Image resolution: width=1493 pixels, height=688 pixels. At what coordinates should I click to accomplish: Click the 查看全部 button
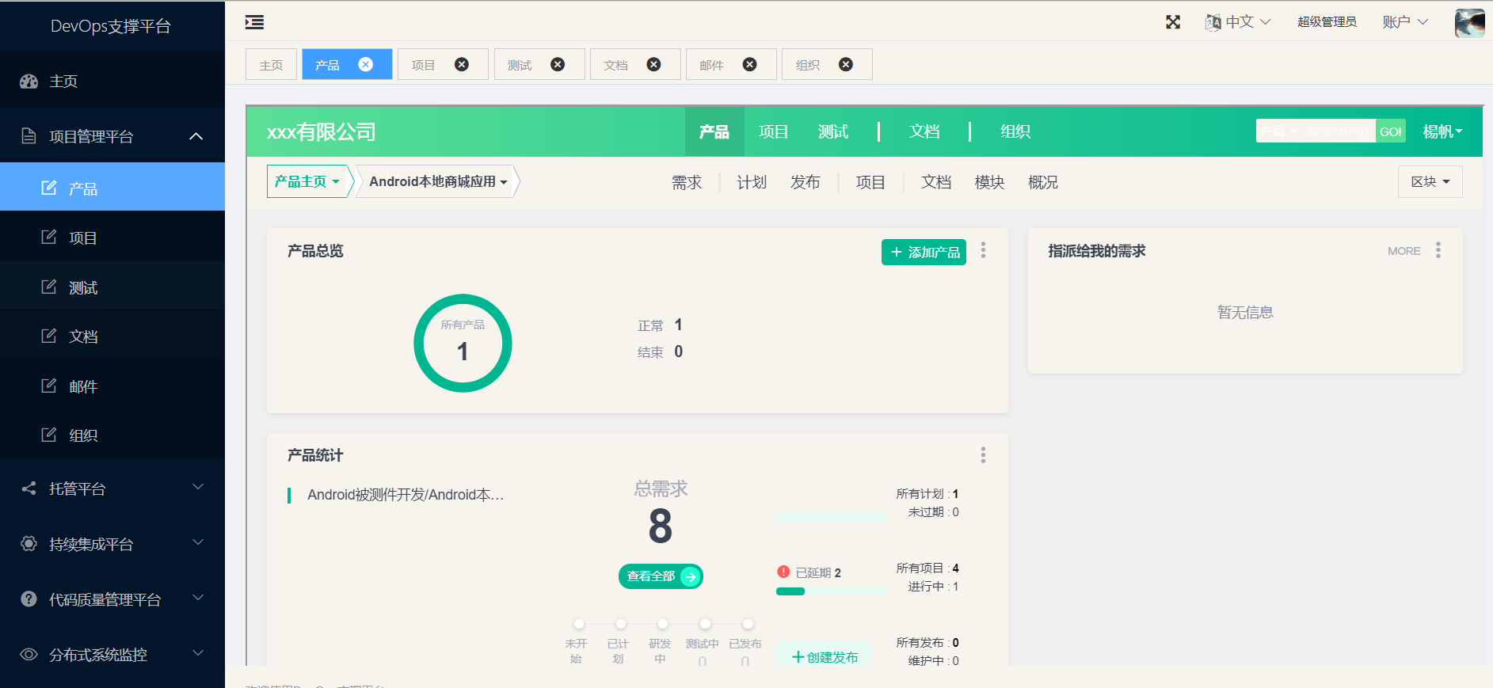click(x=660, y=576)
